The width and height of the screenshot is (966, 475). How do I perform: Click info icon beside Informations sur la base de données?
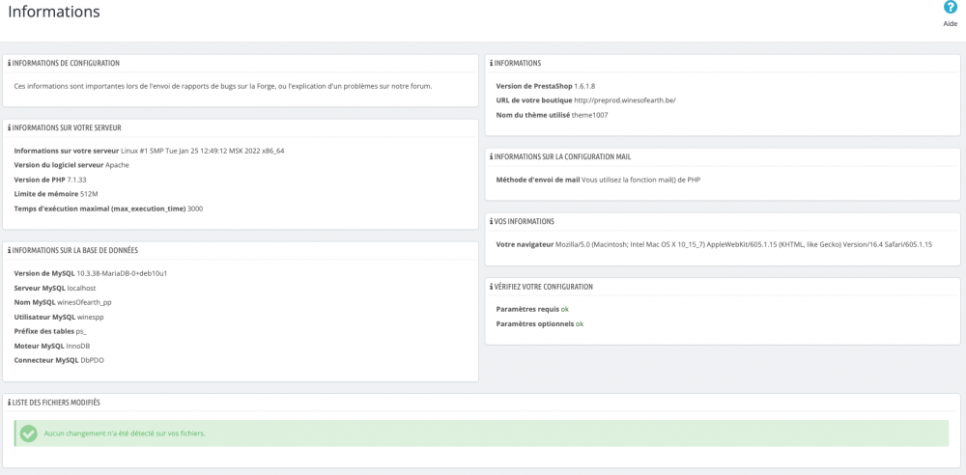(10, 251)
